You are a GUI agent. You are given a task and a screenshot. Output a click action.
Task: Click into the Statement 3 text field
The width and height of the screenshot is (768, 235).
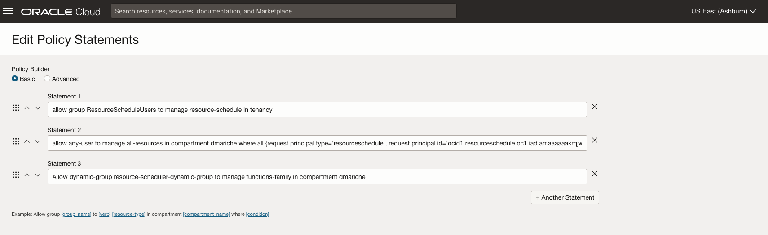pos(317,177)
